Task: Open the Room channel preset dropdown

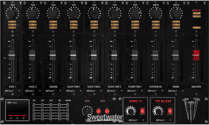Action: click(x=176, y=91)
